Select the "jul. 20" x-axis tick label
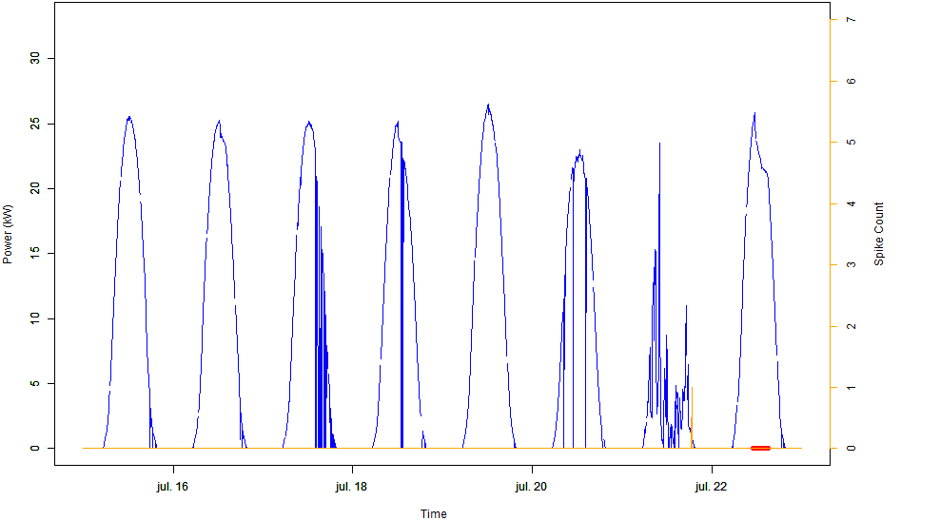Screen dimensions: 940x520 (x=531, y=487)
